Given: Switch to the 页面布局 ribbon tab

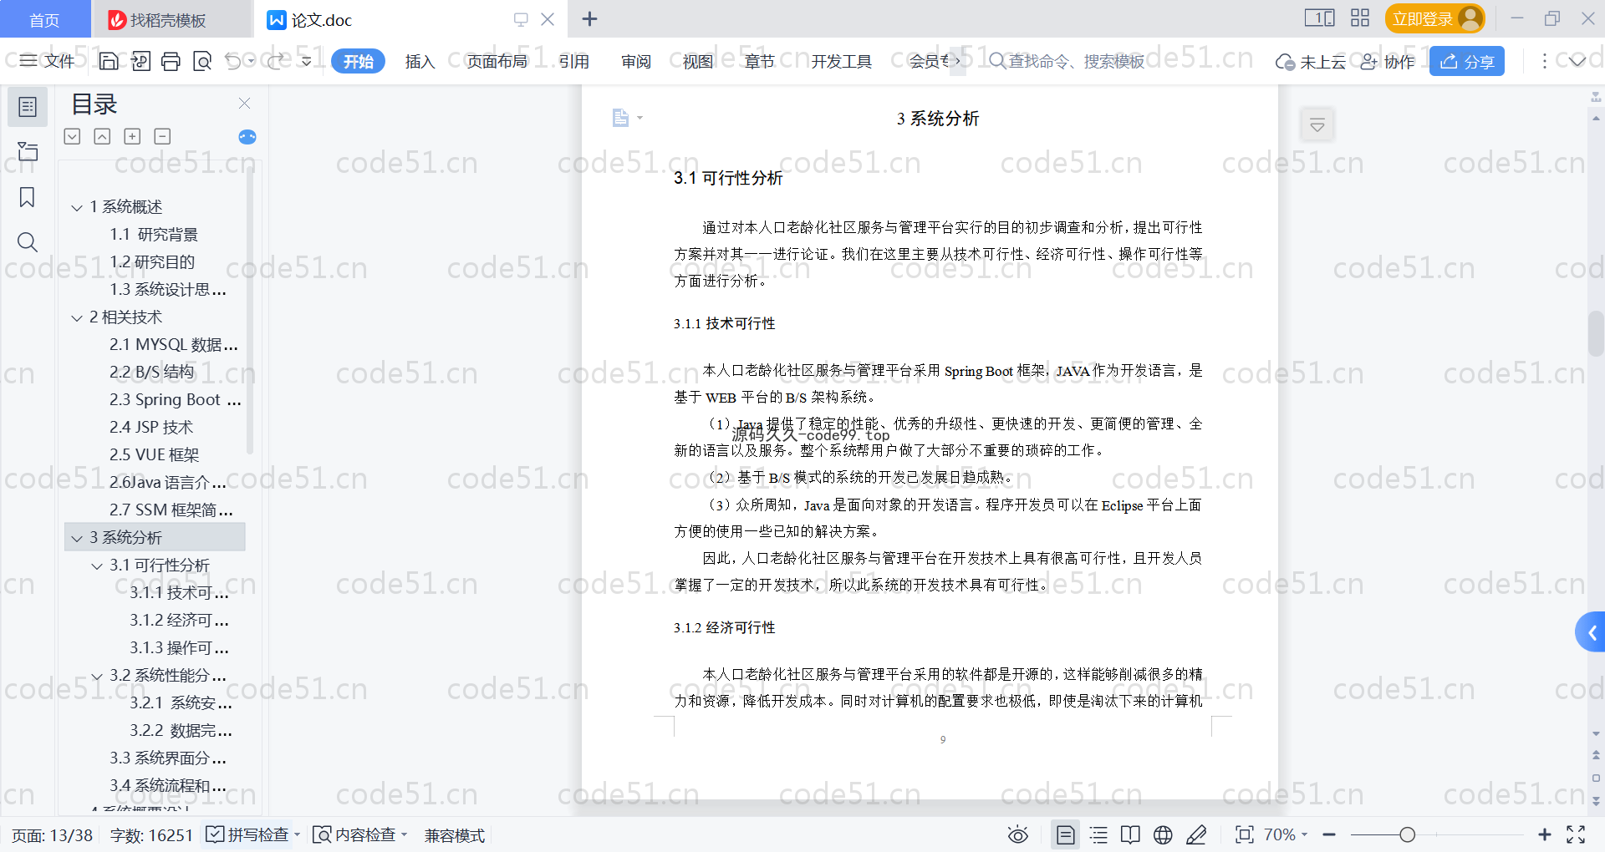Looking at the screenshot, I should coord(497,61).
